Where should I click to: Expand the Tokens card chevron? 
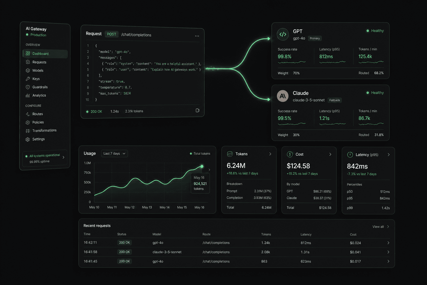coord(270,154)
